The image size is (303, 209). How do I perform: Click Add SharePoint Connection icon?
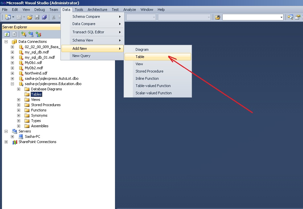pyautogui.click(x=38, y=34)
